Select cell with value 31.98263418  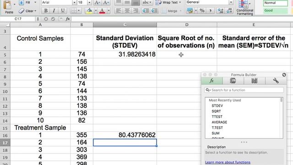(125, 54)
